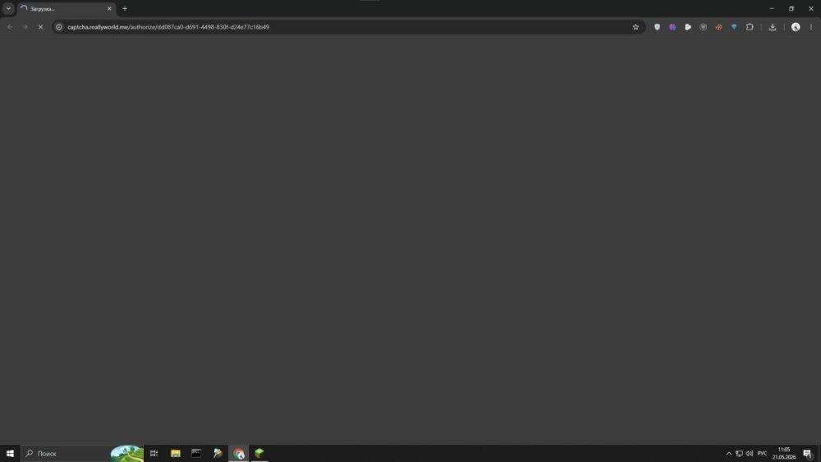Open the orange extension icon in toolbar
The image size is (821, 462).
pos(719,27)
